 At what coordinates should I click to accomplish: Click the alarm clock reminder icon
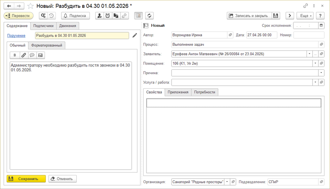click(x=108, y=16)
